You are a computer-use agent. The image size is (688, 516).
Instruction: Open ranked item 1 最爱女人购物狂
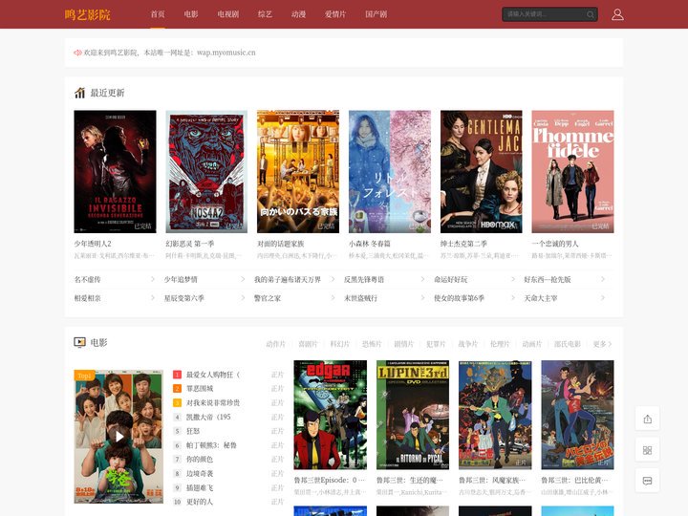click(213, 375)
